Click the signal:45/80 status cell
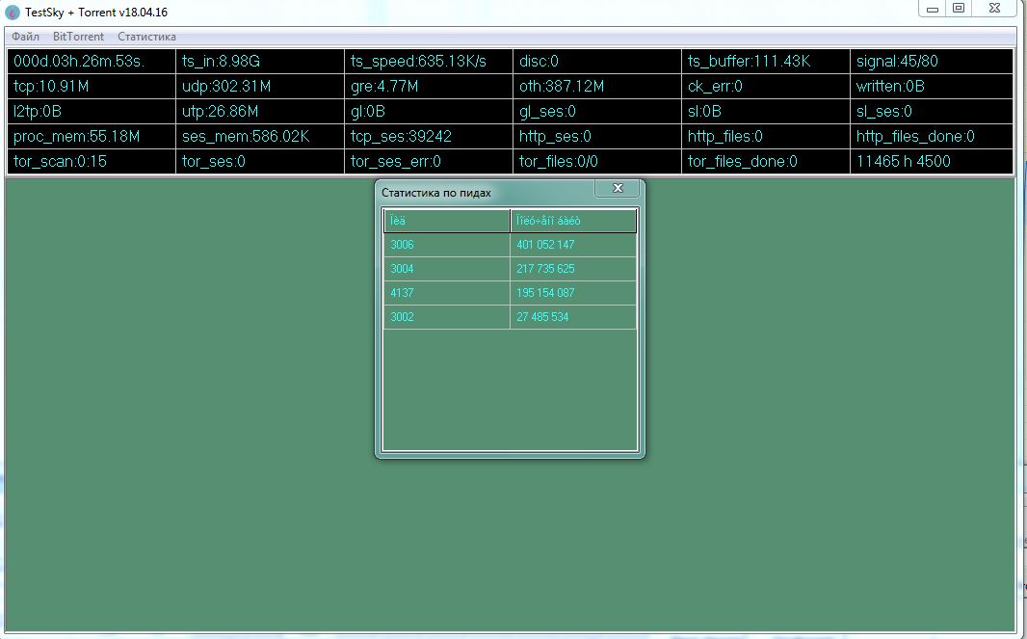The image size is (1027, 639). click(932, 62)
